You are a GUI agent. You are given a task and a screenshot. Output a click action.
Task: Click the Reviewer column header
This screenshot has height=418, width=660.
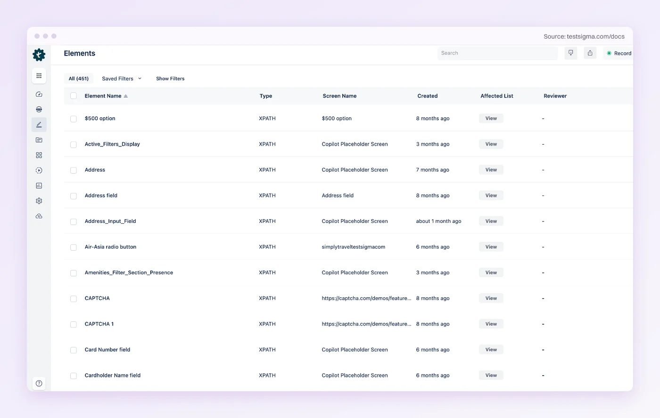555,96
